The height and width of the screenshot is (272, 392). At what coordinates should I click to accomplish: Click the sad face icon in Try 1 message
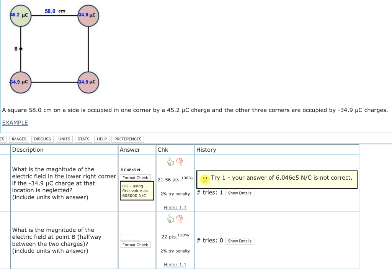(205, 179)
